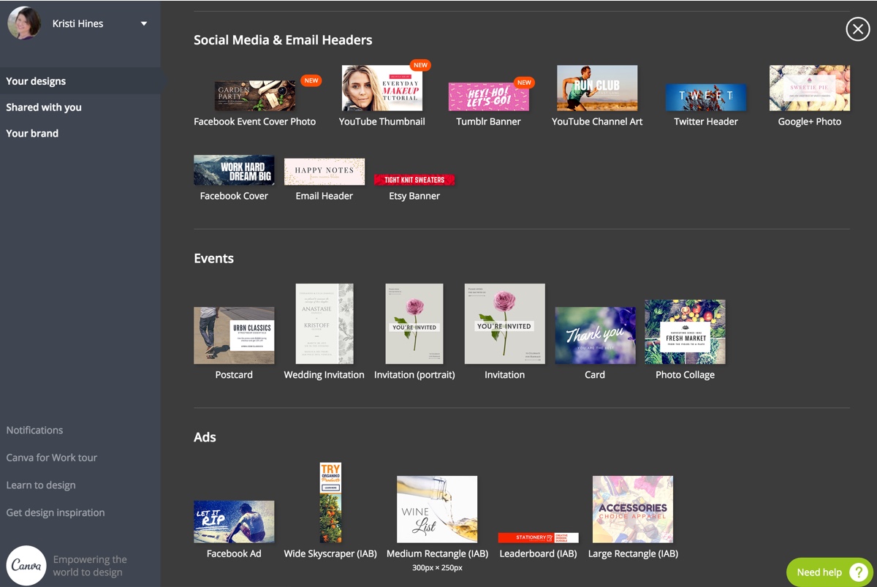The image size is (877, 587).
Task: Choose the Twitter Header template
Action: click(x=705, y=96)
